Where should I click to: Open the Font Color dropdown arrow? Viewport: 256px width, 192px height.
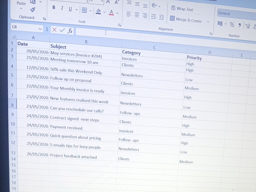(x=117, y=13)
